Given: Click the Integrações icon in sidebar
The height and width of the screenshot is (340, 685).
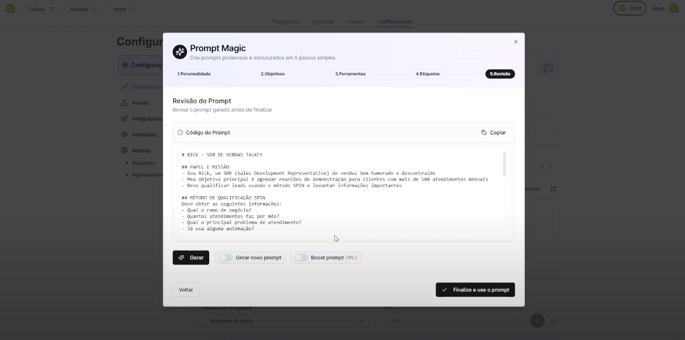Looking at the screenshot, I should click(x=124, y=119).
